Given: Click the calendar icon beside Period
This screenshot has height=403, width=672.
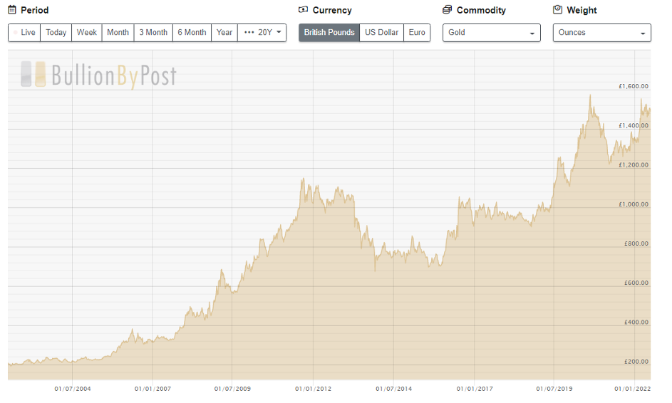Looking at the screenshot, I should click(12, 10).
